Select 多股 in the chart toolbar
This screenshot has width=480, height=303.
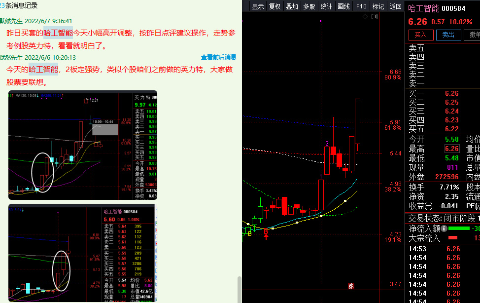coord(309,6)
